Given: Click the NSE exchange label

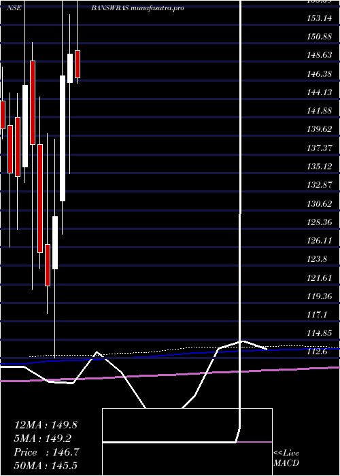Looking at the screenshot, I should [14, 8].
